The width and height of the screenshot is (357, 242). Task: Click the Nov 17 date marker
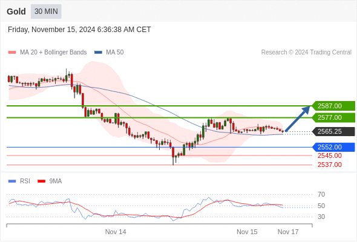(x=288, y=232)
